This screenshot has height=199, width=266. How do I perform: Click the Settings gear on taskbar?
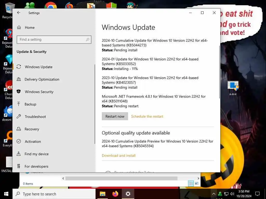[x=128, y=194]
